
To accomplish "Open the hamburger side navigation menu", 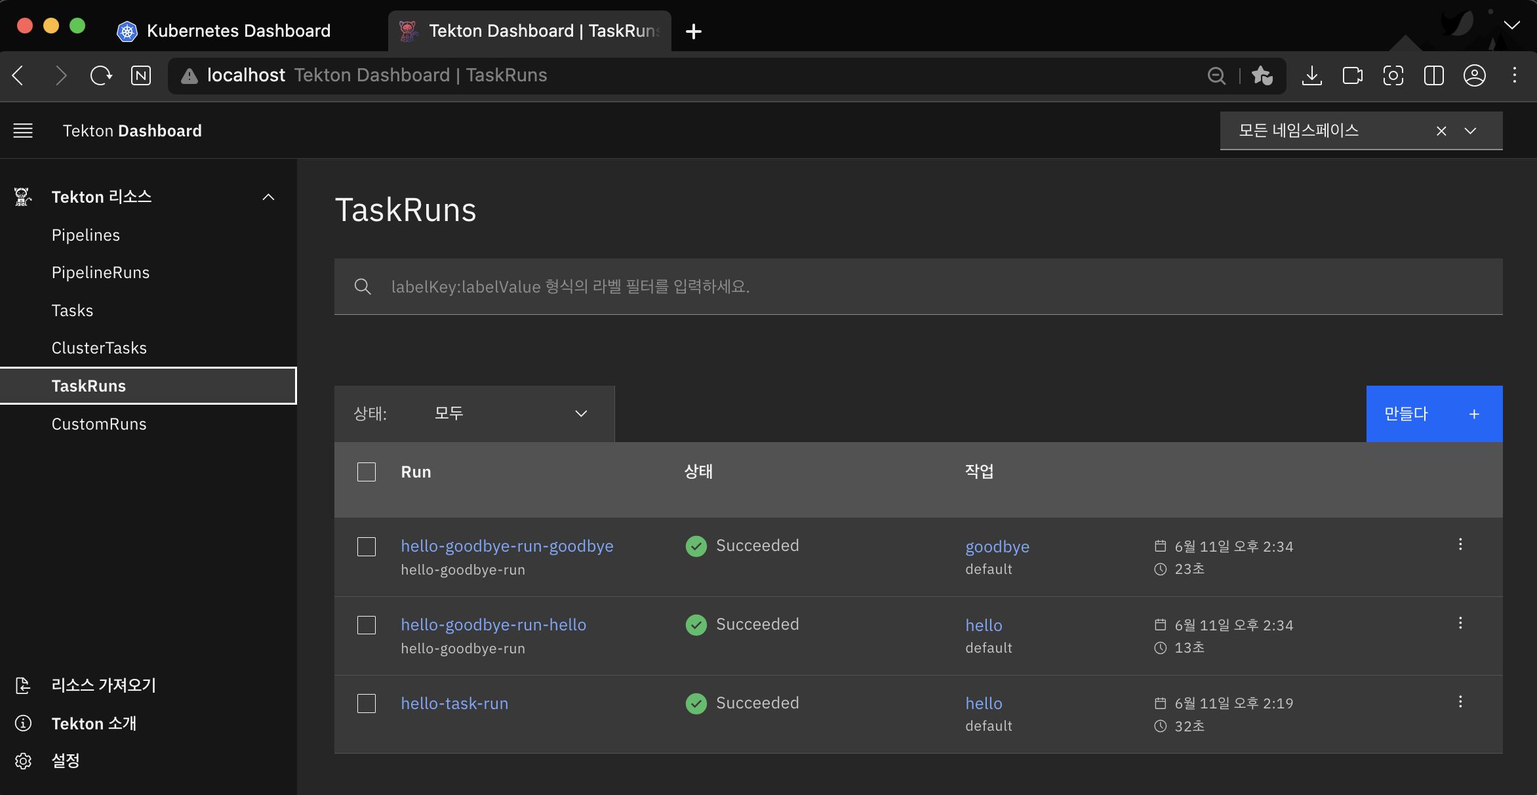I will point(23,131).
